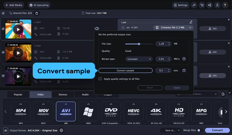The width and height of the screenshot is (232, 135).
Task: Open the Save to... dropdown
Action: (x=172, y=130)
